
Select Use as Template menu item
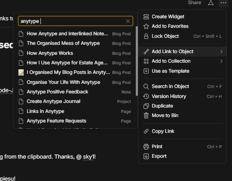182,71
